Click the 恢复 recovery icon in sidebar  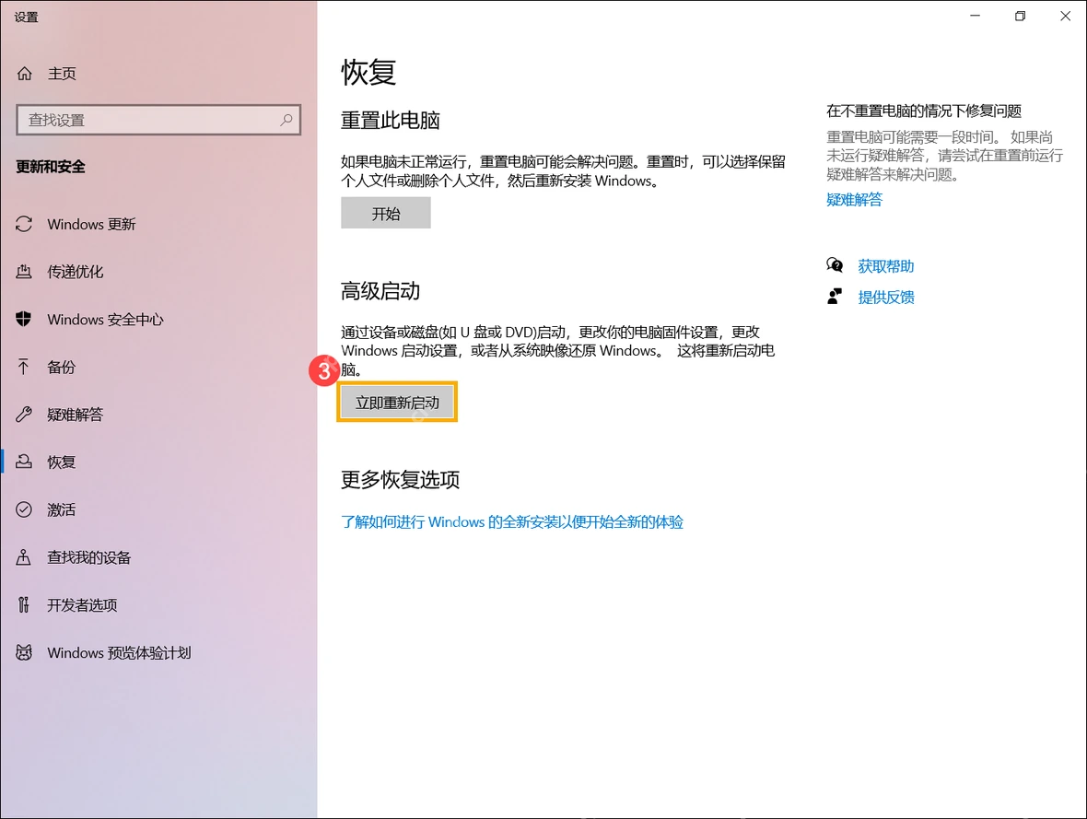click(x=24, y=462)
